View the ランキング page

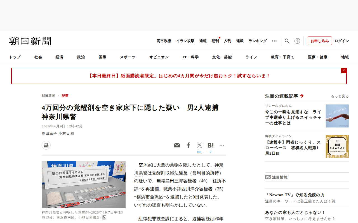(258, 41)
